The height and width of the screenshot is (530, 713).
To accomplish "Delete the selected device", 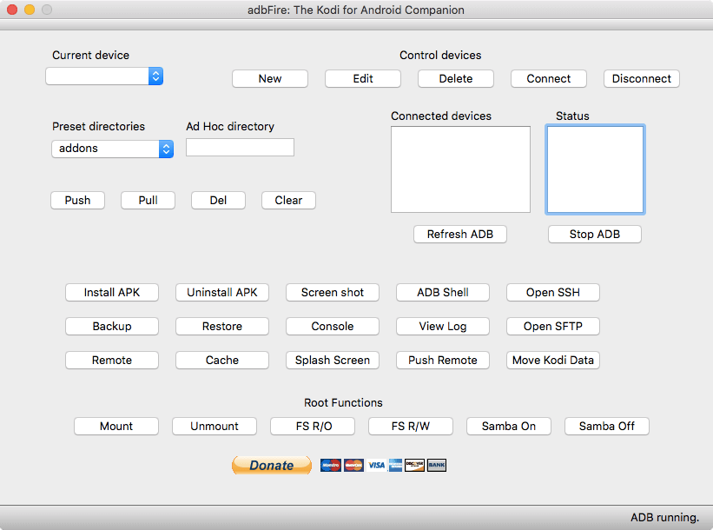I will (x=456, y=79).
